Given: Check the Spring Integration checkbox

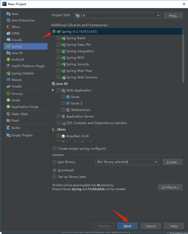Looking at the screenshot, I should (x=59, y=51).
